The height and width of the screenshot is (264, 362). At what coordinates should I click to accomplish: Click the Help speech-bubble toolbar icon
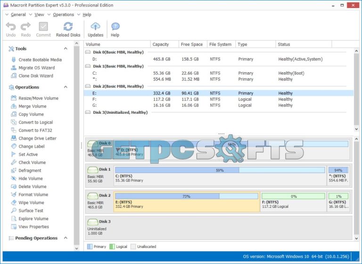coord(115,26)
